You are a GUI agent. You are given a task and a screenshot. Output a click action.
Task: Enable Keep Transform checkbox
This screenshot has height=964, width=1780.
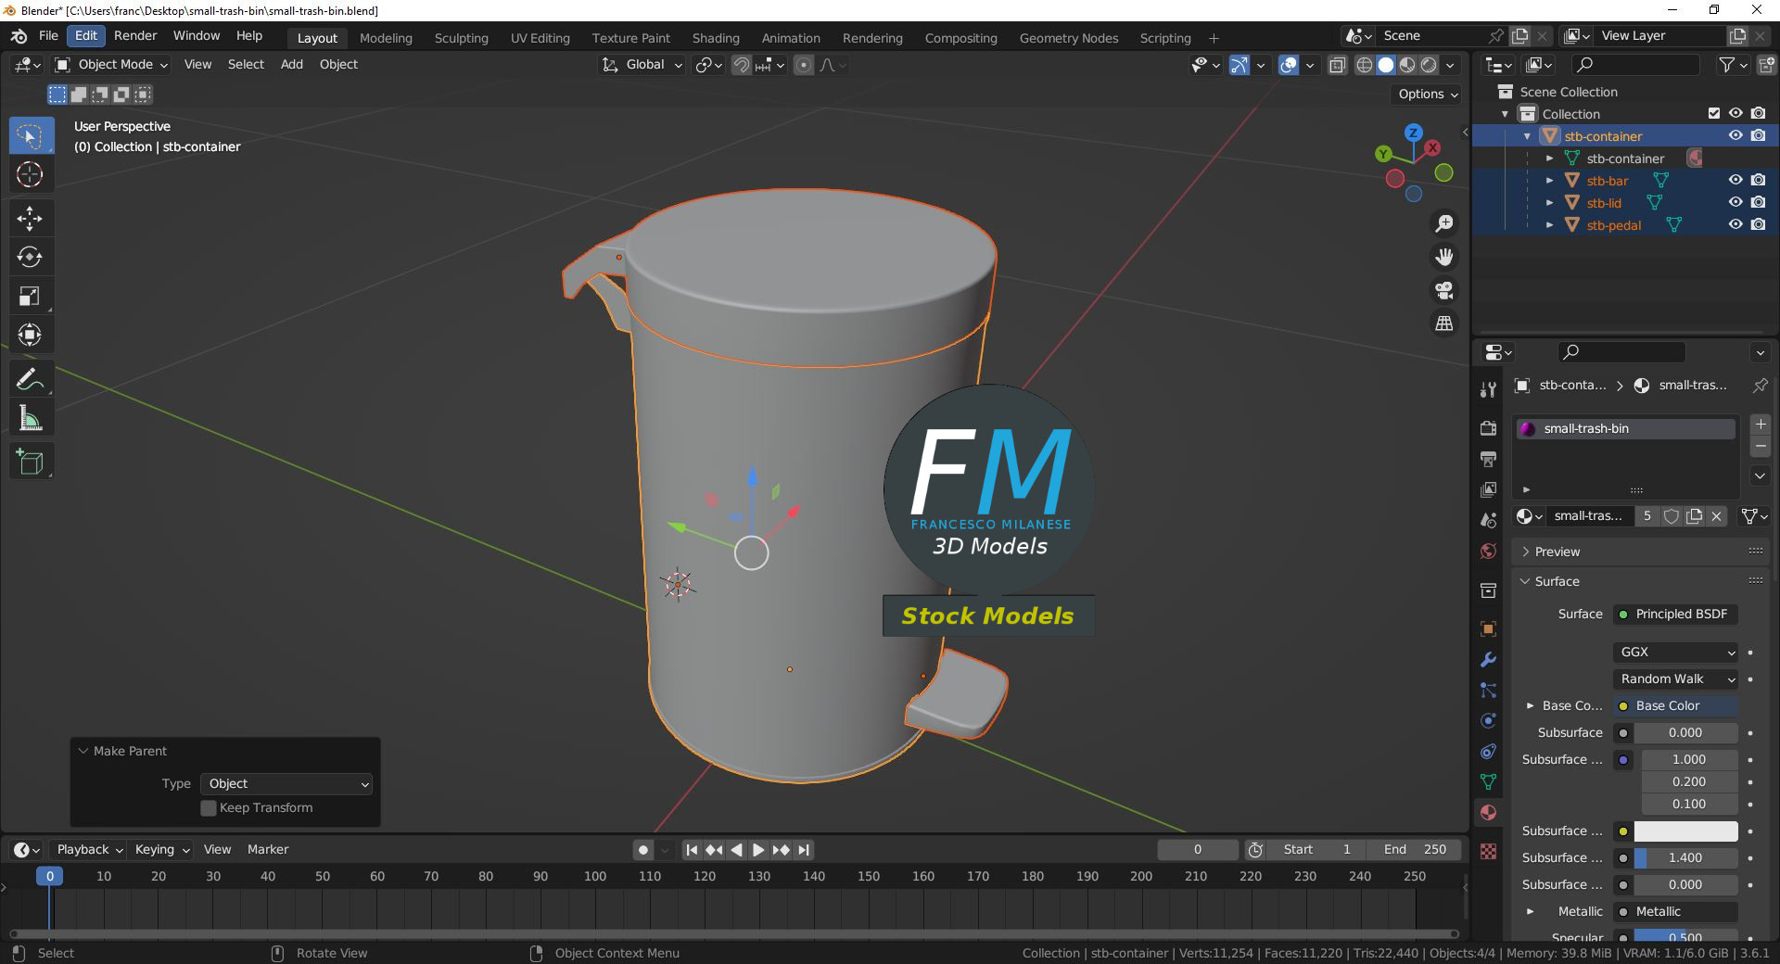[x=209, y=808]
